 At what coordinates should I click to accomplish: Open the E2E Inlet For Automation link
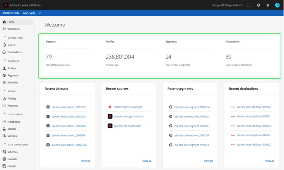127,126
